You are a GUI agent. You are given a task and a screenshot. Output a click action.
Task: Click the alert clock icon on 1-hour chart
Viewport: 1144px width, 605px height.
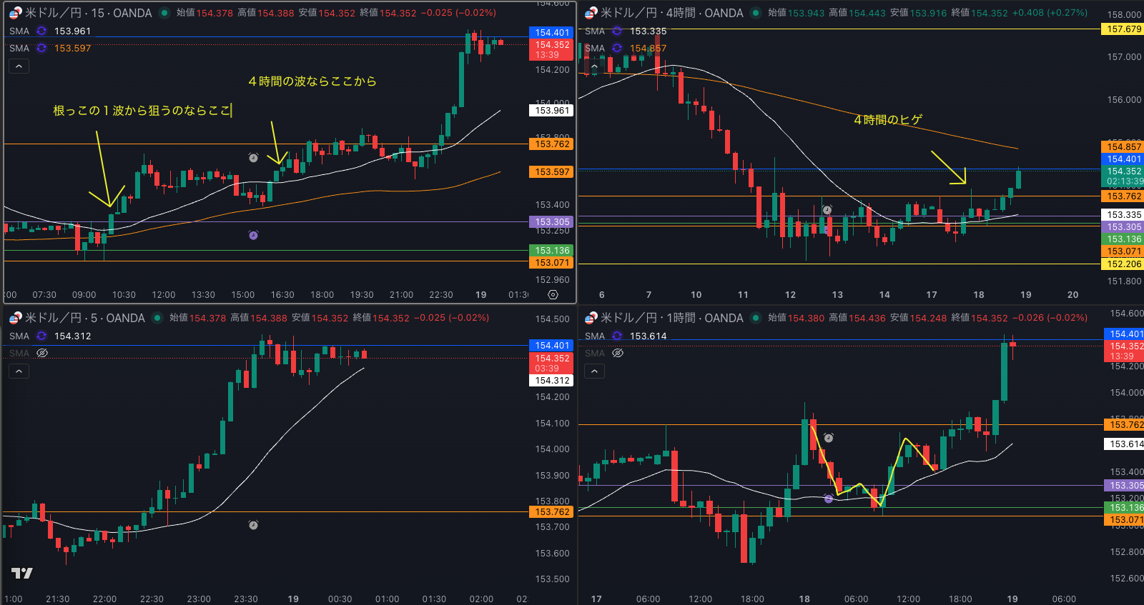[x=829, y=438]
